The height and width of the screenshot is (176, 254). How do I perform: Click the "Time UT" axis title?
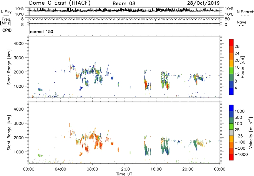click(124, 174)
